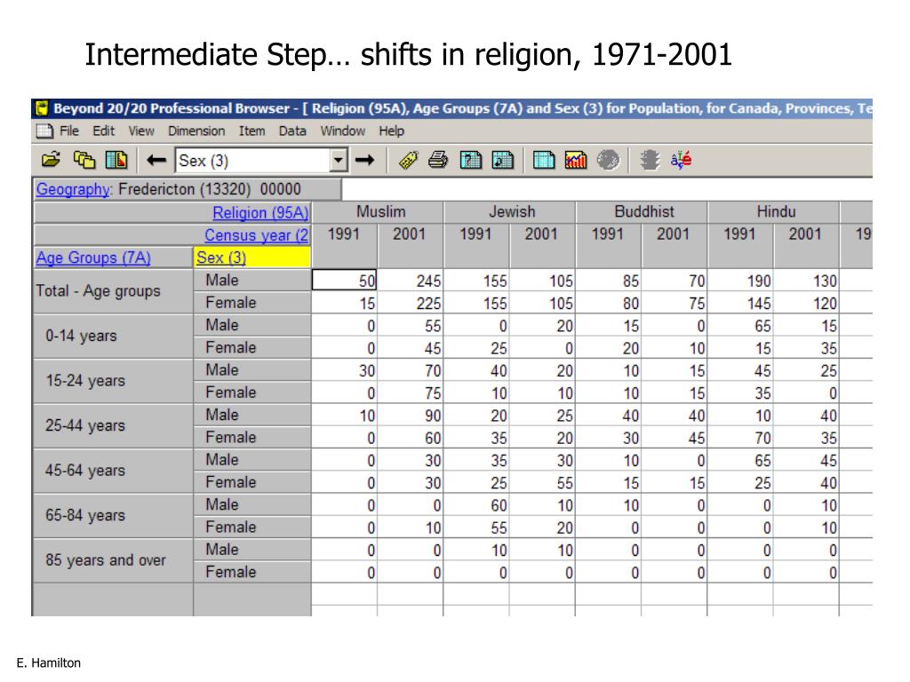
Task: Select the Jewish column header
Action: click(509, 211)
